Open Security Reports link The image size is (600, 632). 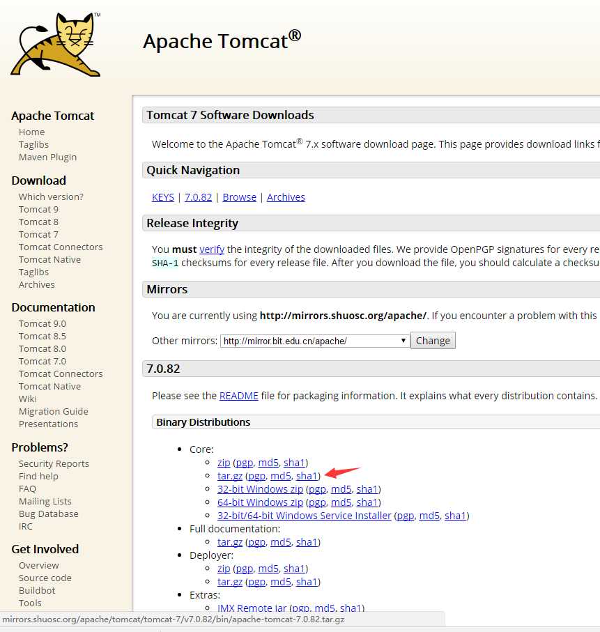click(x=54, y=464)
